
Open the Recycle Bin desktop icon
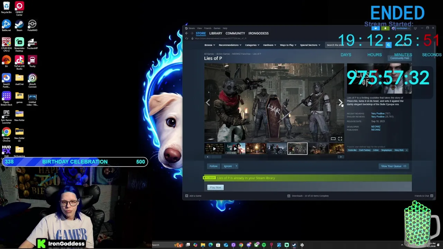point(6,8)
